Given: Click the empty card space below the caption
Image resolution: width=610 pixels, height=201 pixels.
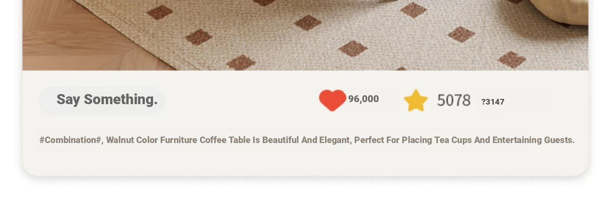Looking at the screenshot, I should pos(305,162).
